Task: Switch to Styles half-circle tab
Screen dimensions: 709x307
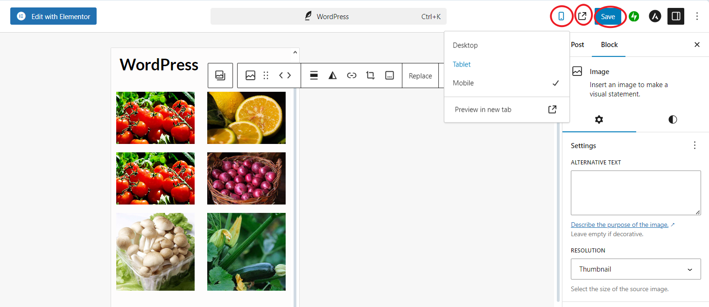Action: coord(672,120)
